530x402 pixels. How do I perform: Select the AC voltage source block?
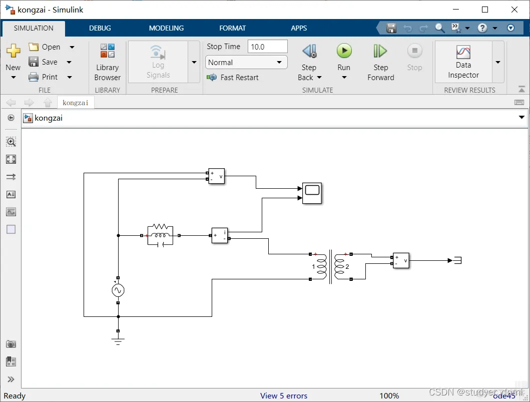pyautogui.click(x=118, y=290)
